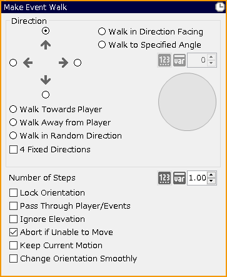Viewport: 227px width, 277px height.
Task: Click the right arrow direction icon
Action: pyautogui.click(x=63, y=63)
